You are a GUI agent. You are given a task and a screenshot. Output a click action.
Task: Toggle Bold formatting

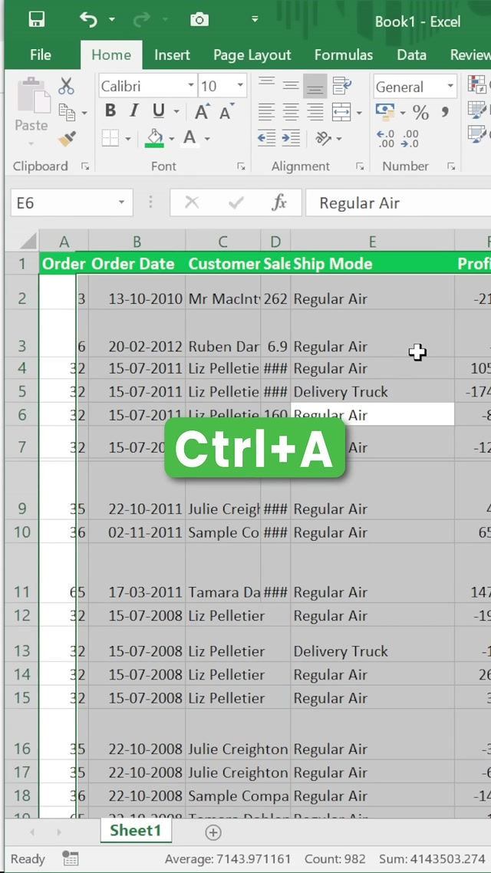click(x=110, y=111)
